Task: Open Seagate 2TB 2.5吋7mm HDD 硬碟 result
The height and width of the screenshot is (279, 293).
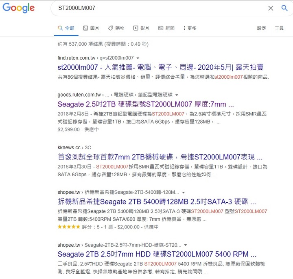Action: pyautogui.click(x=157, y=254)
